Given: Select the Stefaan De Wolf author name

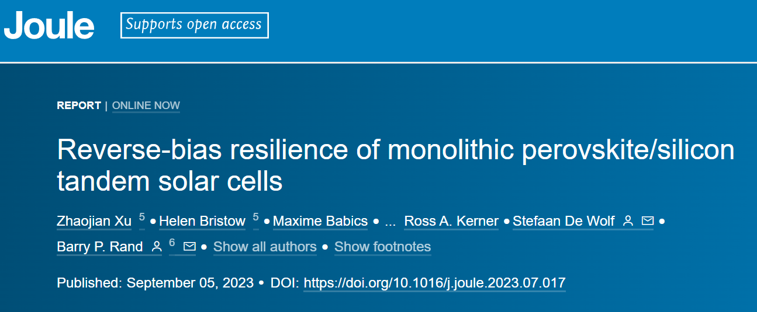Looking at the screenshot, I should 564,221.
